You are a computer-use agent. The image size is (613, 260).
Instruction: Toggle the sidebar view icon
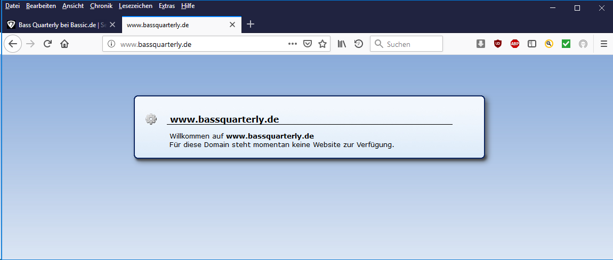(532, 44)
